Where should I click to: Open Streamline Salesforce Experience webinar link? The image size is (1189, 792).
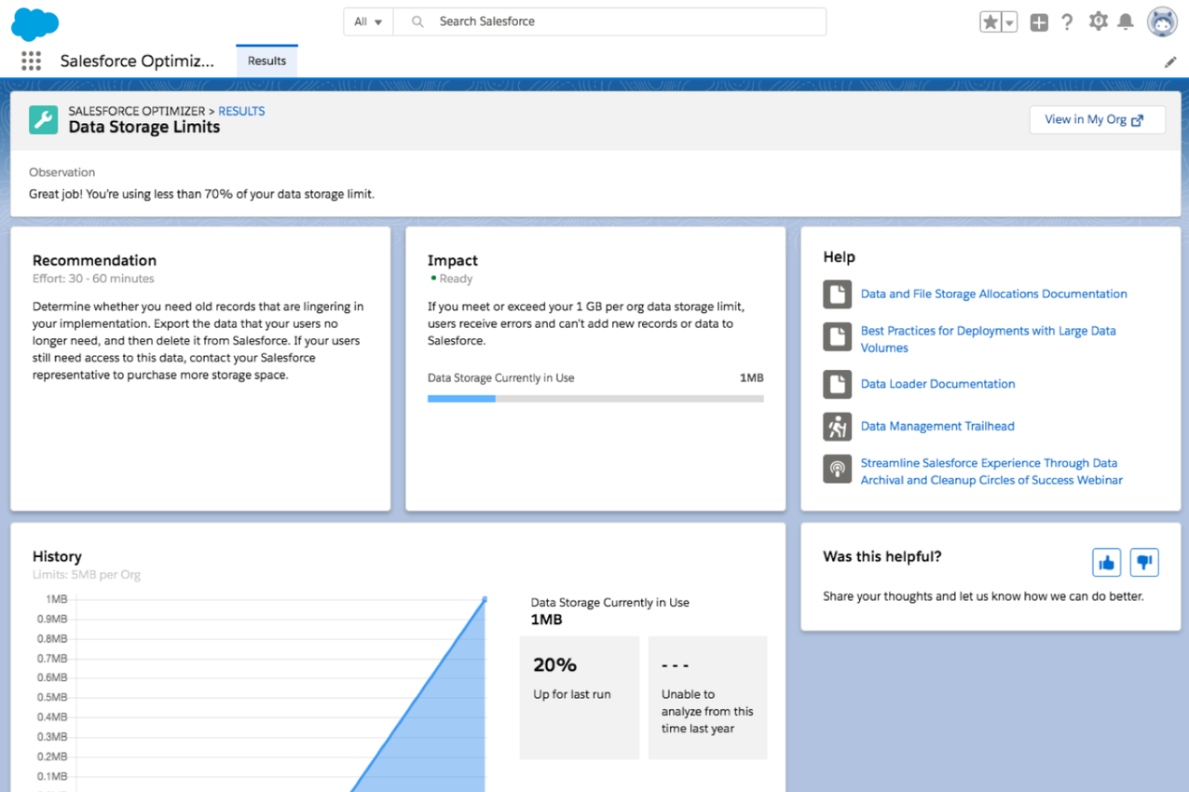click(x=991, y=471)
